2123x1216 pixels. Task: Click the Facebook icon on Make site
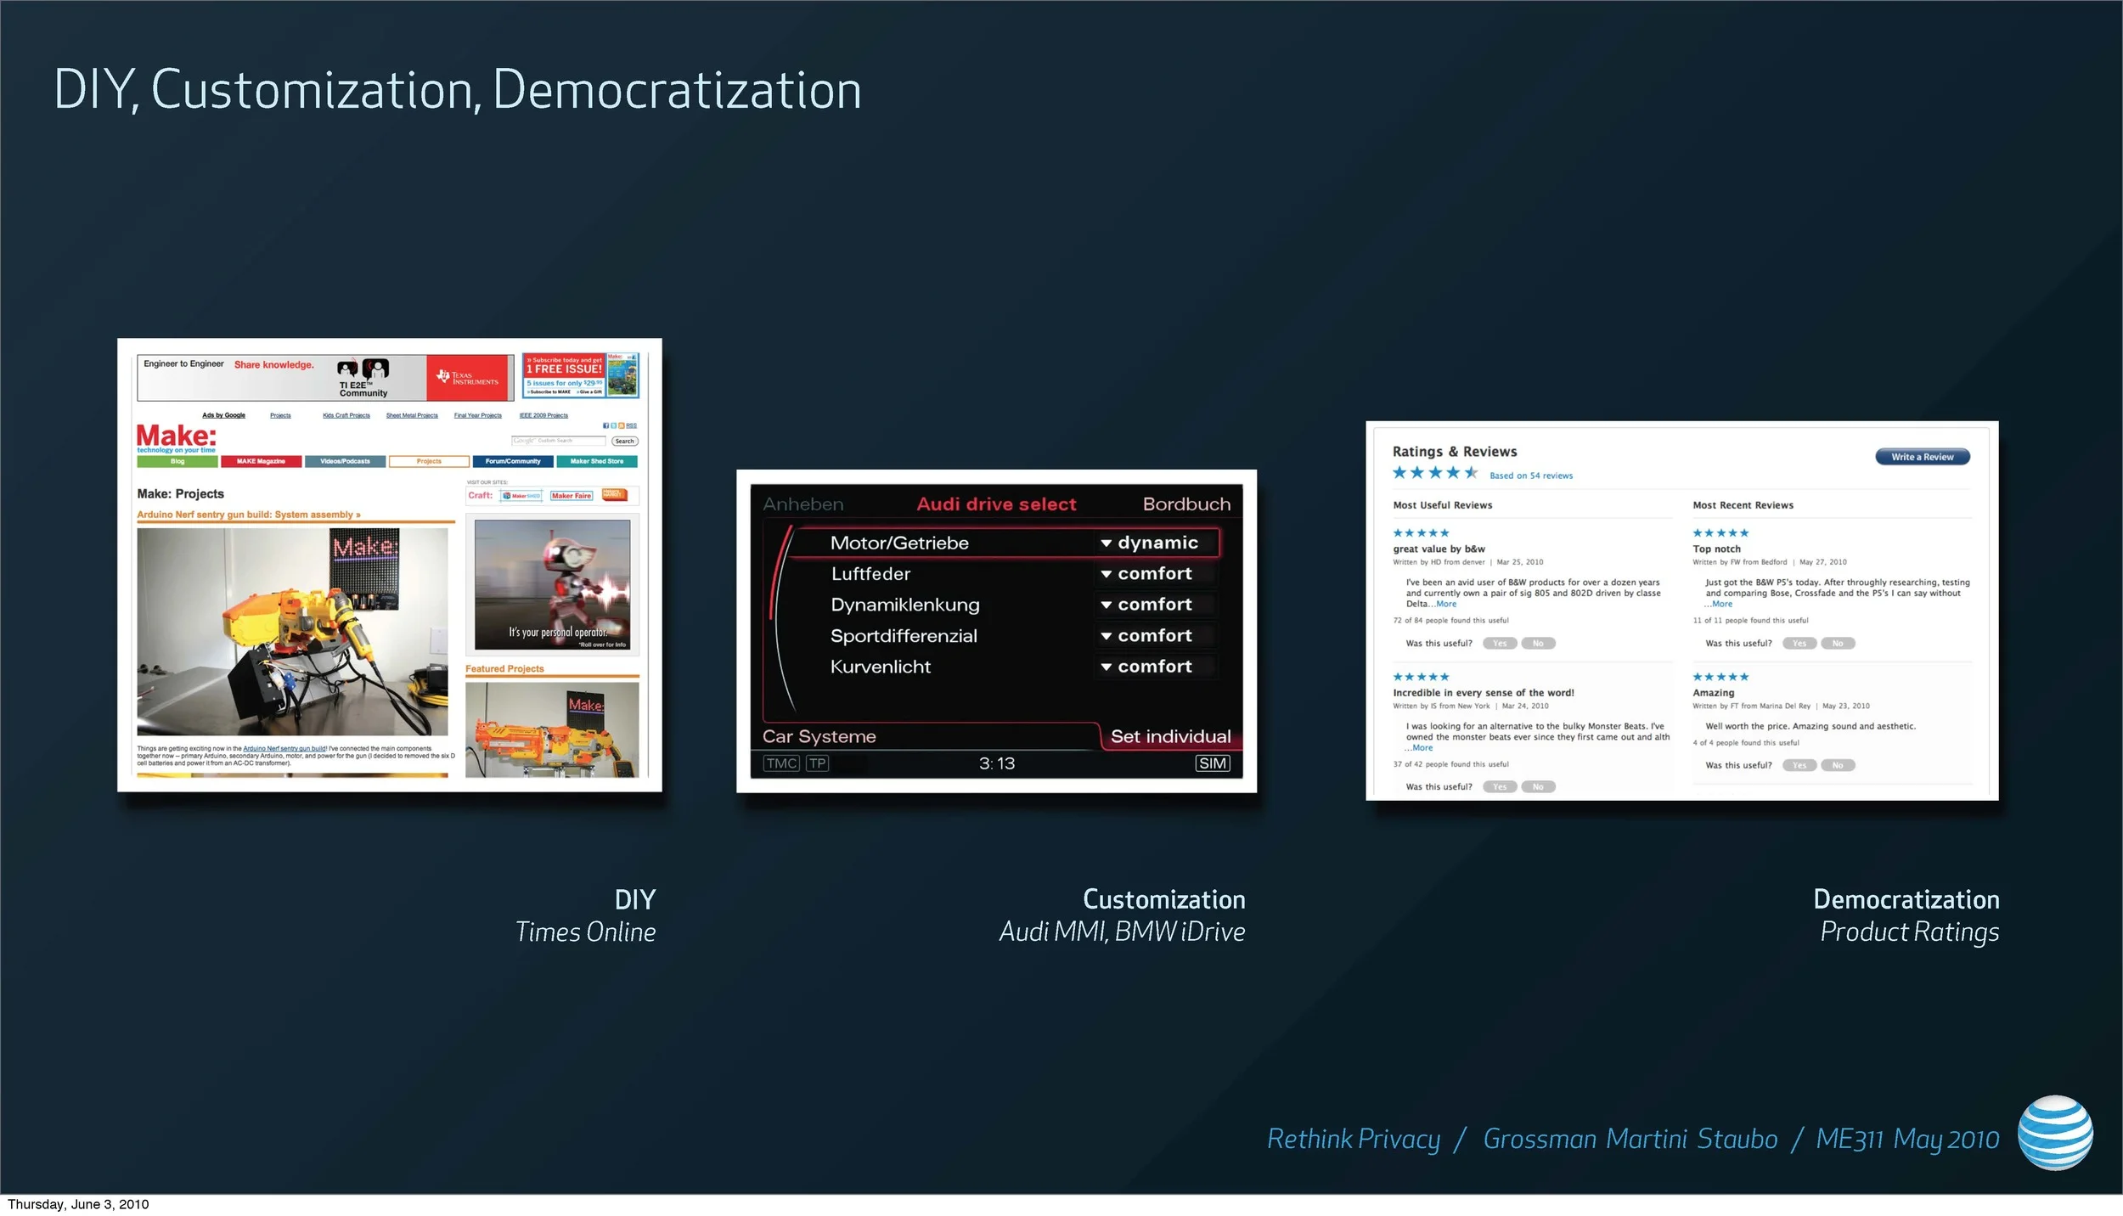[x=605, y=425]
